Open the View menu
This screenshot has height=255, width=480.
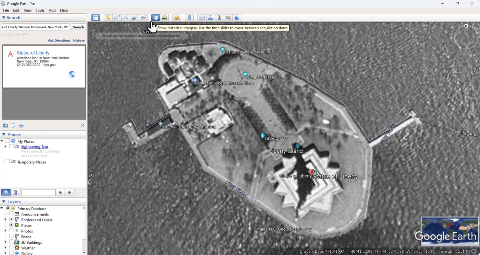[x=27, y=10]
